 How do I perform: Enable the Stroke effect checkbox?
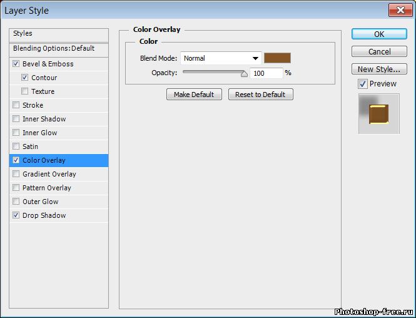pos(16,105)
